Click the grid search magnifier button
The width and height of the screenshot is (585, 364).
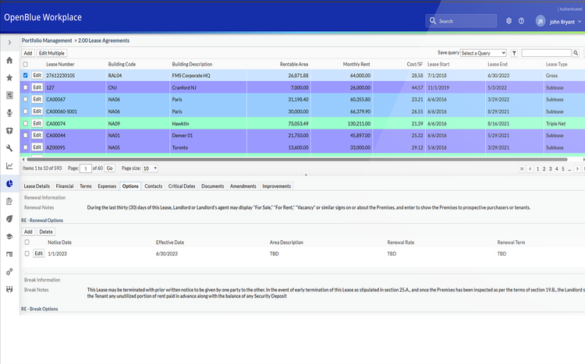(x=576, y=53)
